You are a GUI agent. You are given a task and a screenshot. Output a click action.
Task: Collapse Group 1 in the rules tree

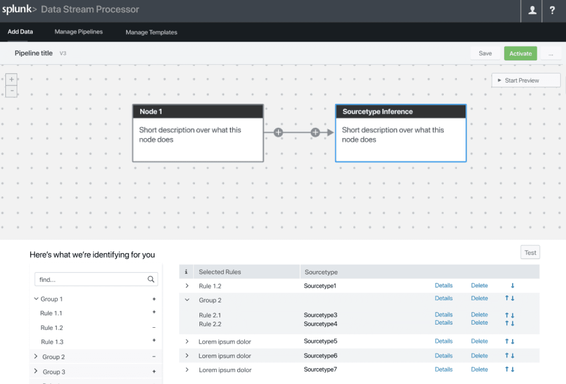pyautogui.click(x=36, y=299)
